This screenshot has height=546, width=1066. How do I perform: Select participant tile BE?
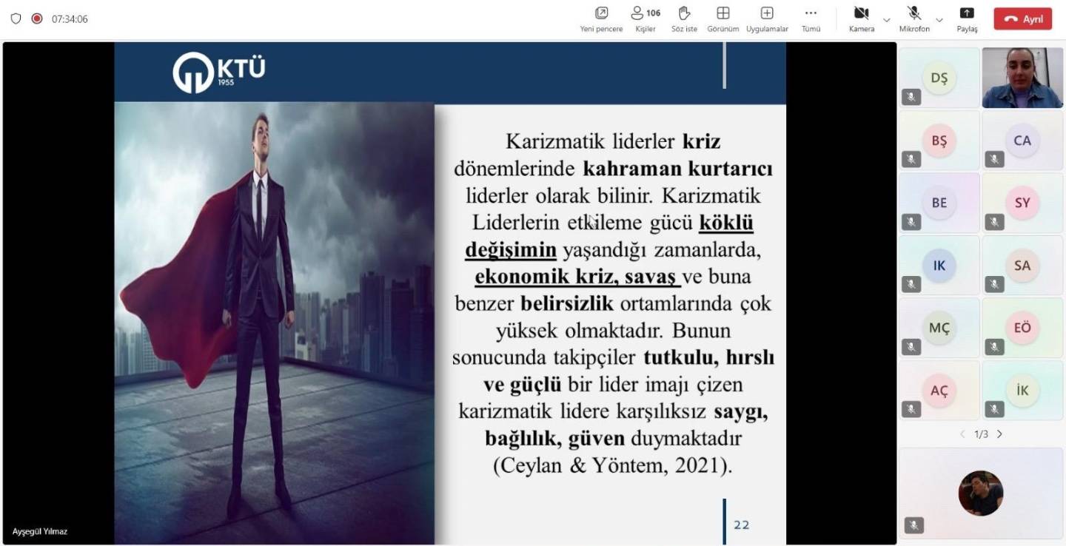(x=939, y=203)
